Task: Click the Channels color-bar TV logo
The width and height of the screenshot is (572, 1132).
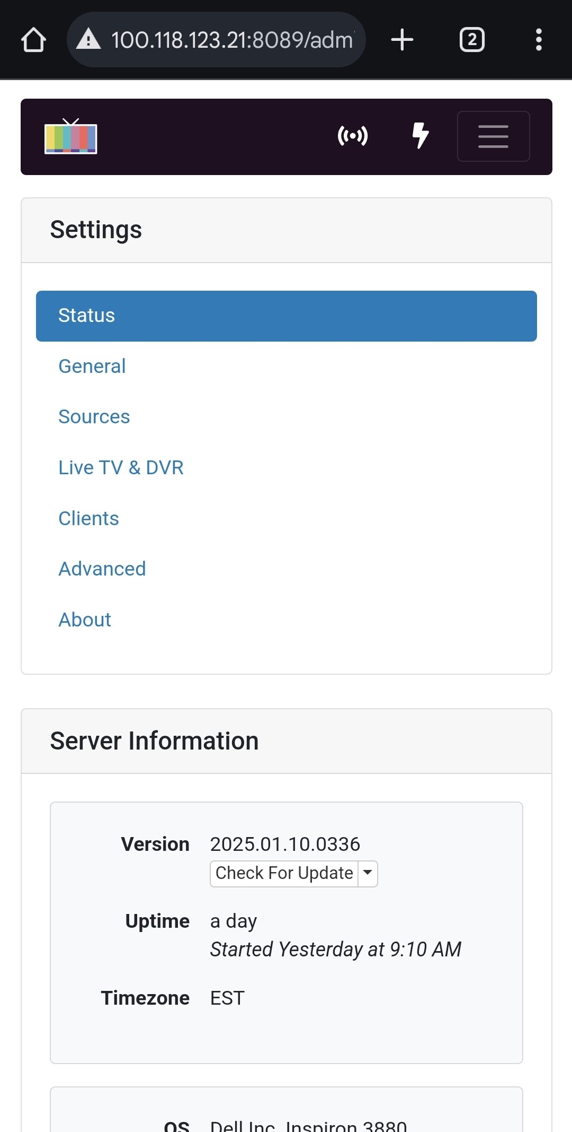Action: [x=71, y=137]
